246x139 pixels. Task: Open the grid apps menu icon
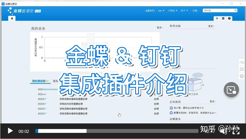pyautogui.click(x=223, y=18)
